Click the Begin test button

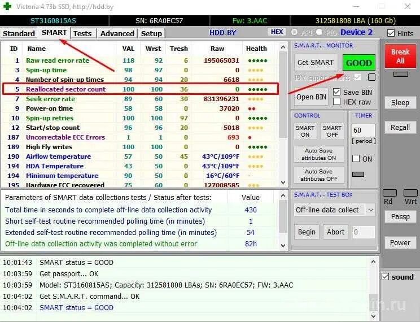tap(307, 232)
